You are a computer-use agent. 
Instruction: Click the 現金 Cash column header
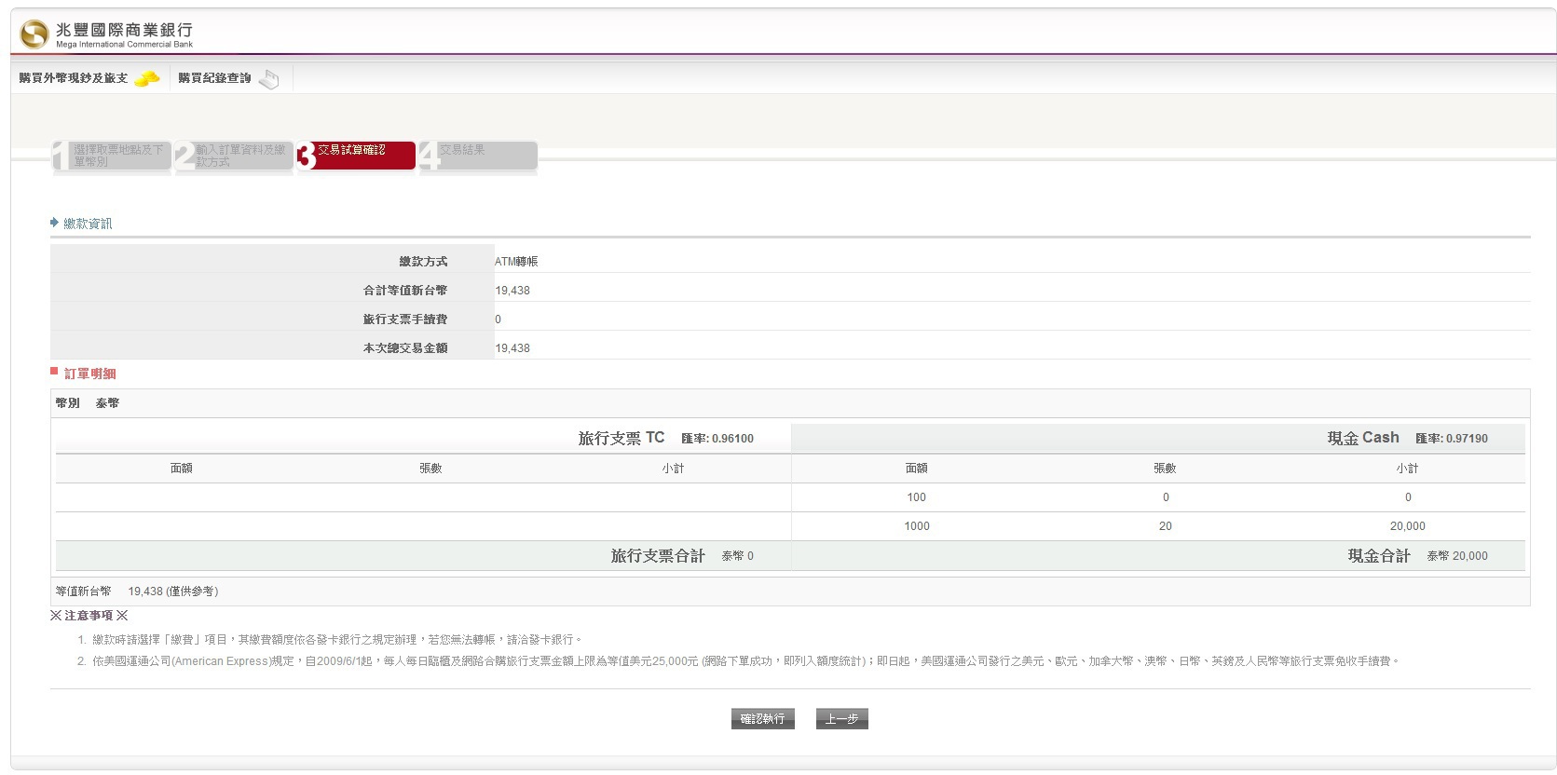1362,438
